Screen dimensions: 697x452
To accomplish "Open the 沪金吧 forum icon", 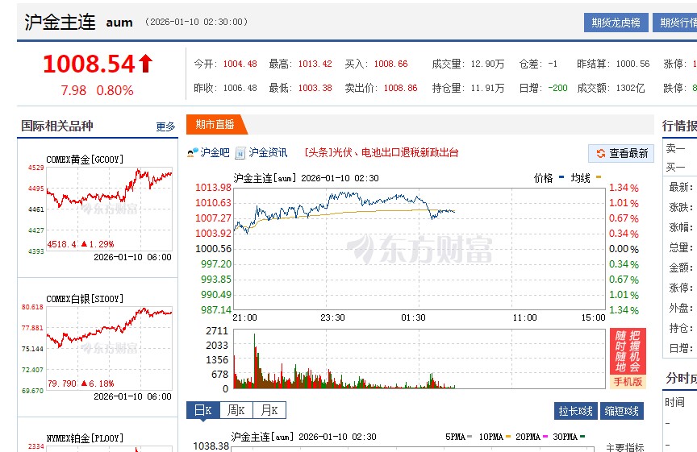I will 193,153.
